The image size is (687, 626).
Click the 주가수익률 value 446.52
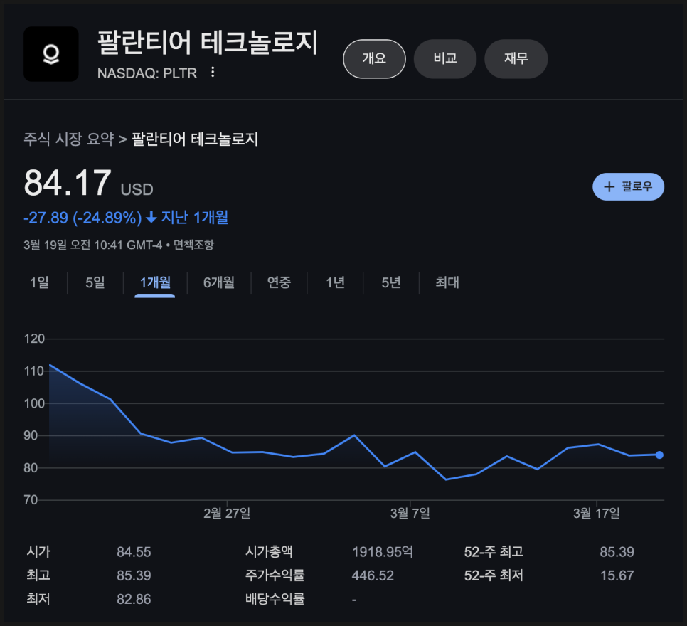(373, 575)
